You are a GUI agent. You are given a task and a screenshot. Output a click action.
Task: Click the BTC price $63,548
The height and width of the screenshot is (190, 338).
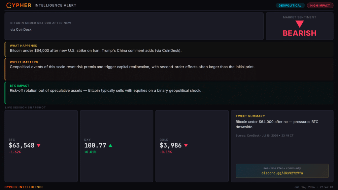click(x=21, y=145)
